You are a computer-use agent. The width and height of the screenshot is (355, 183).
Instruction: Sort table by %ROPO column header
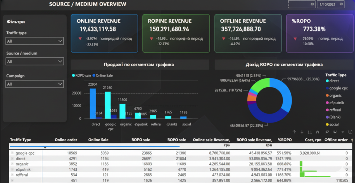[285, 140]
